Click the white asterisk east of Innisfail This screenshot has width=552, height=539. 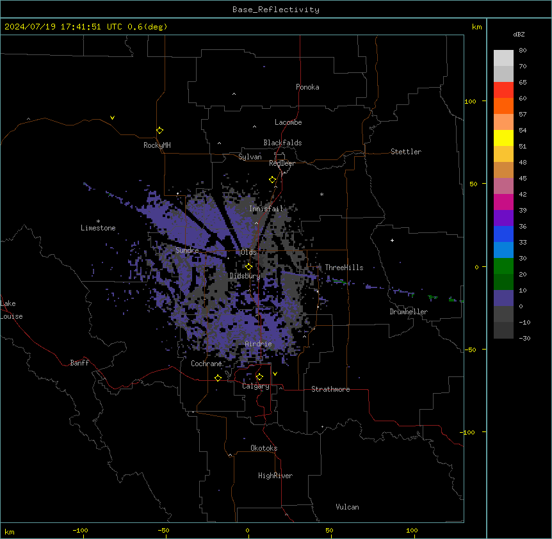coord(321,194)
